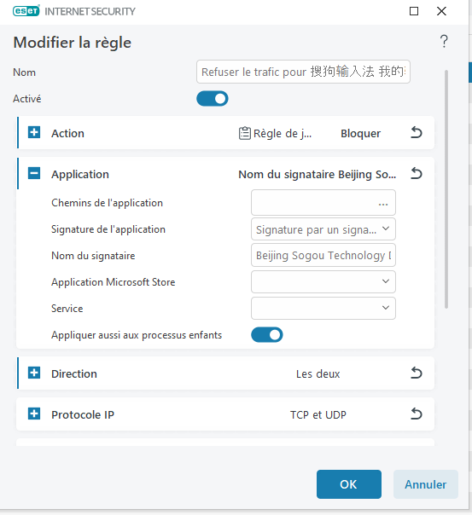
Task: Click the Chemins de l'application field
Action: click(x=323, y=202)
